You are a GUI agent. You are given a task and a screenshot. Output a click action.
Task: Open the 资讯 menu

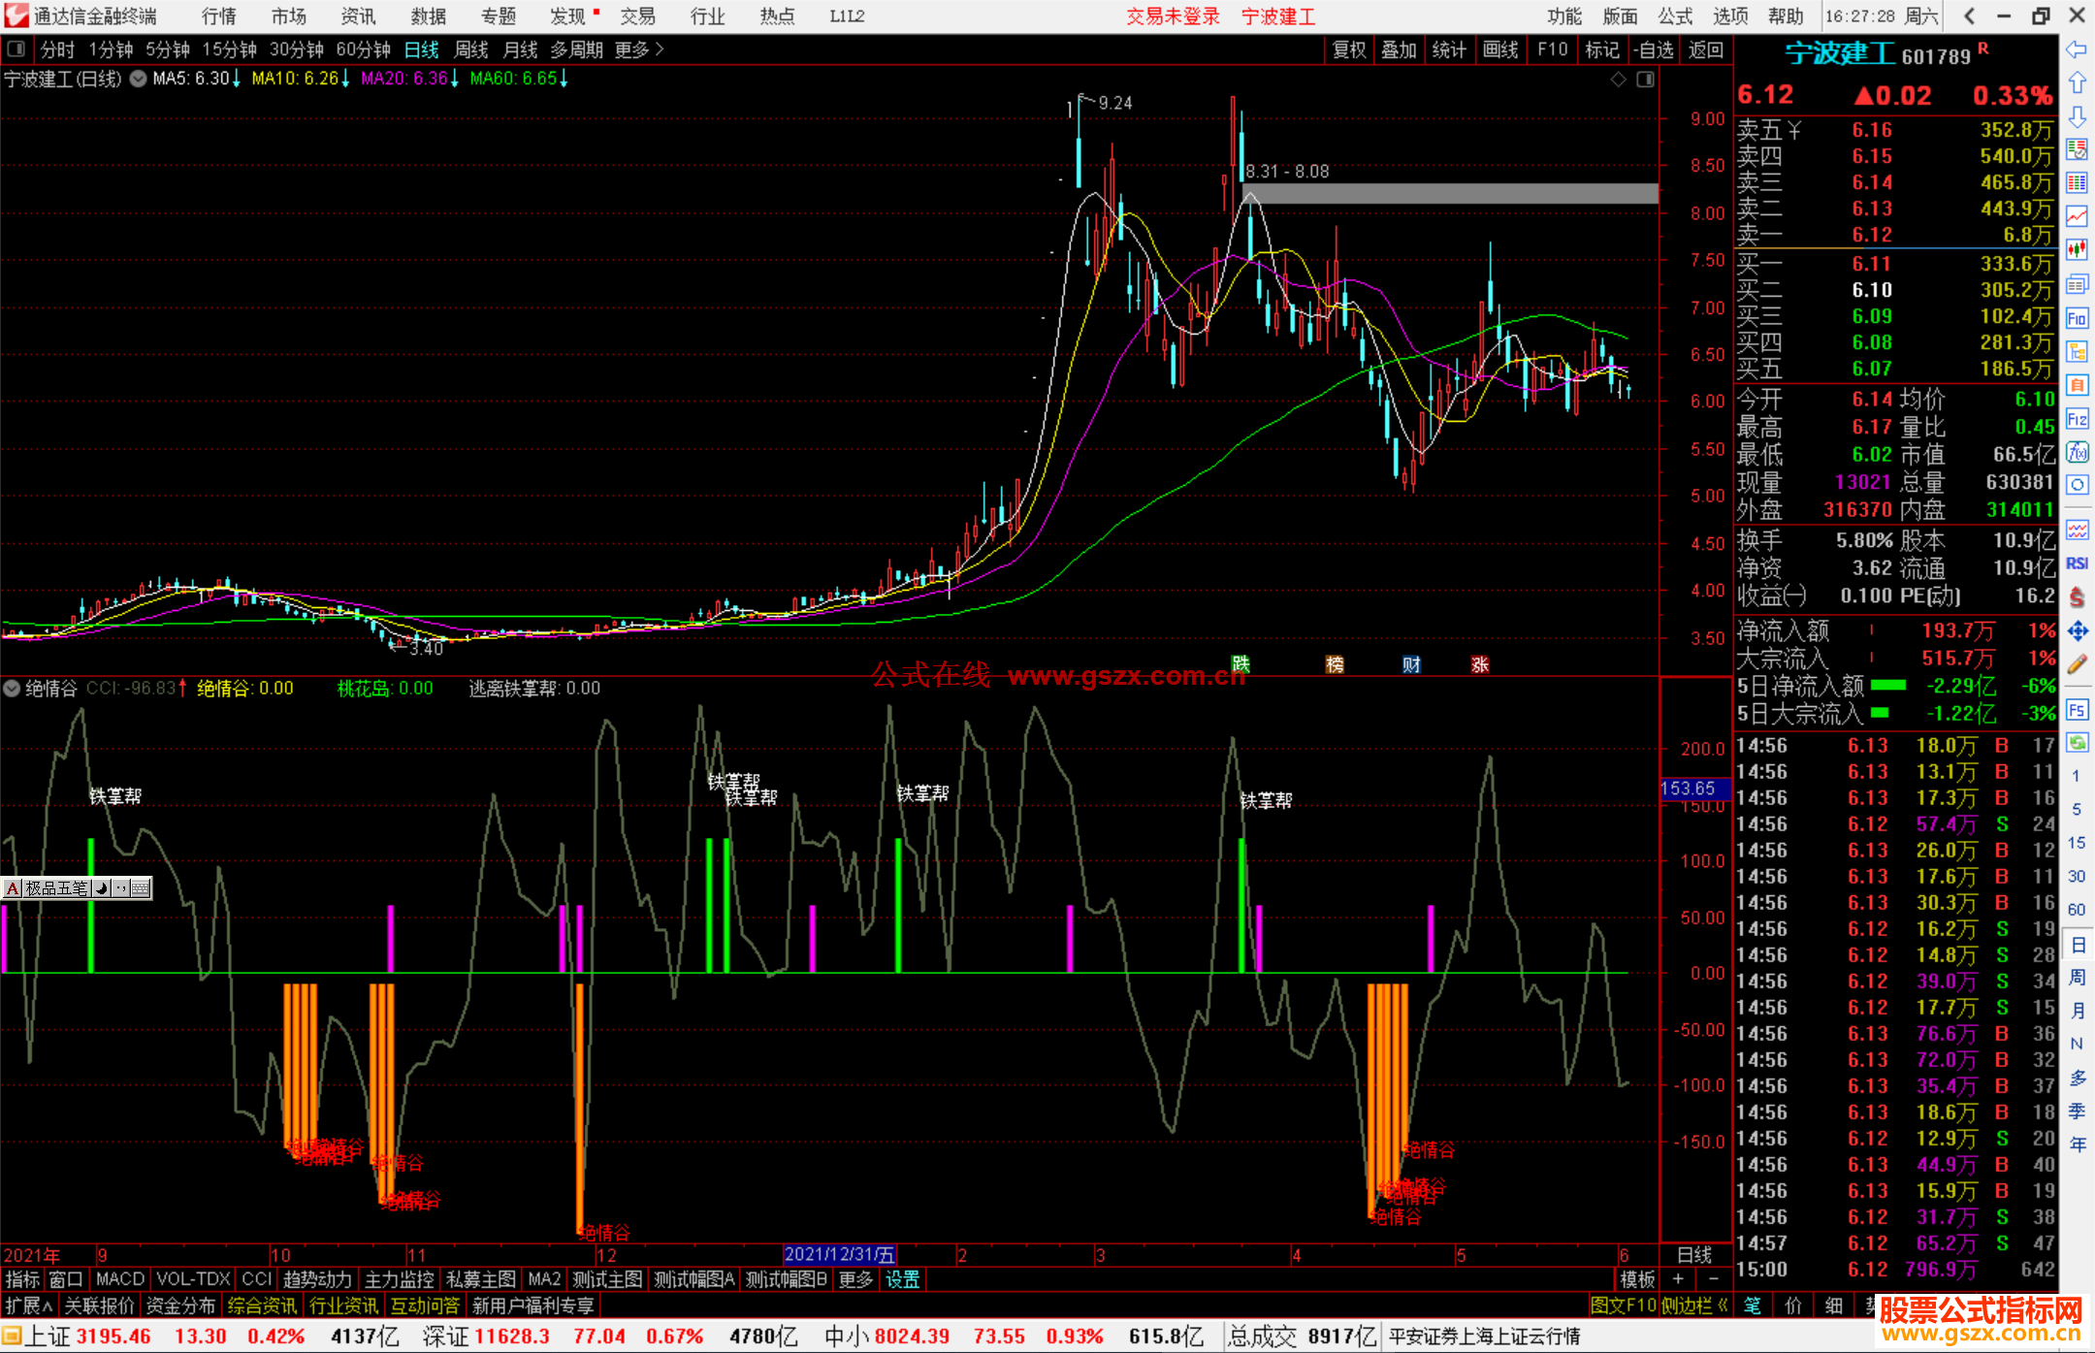(358, 16)
